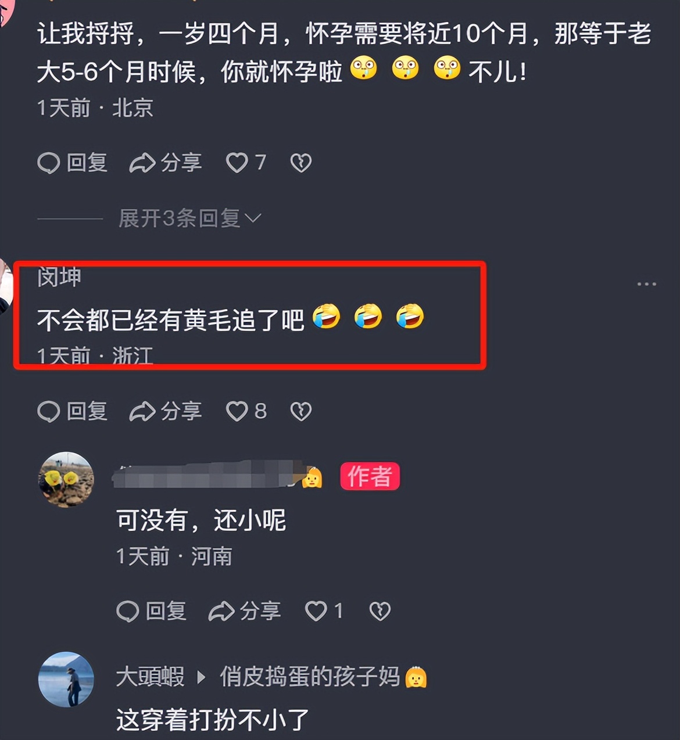The height and width of the screenshot is (740, 680).
Task: Reply to 闵坤's comment about 黄毛
Action: 73,411
